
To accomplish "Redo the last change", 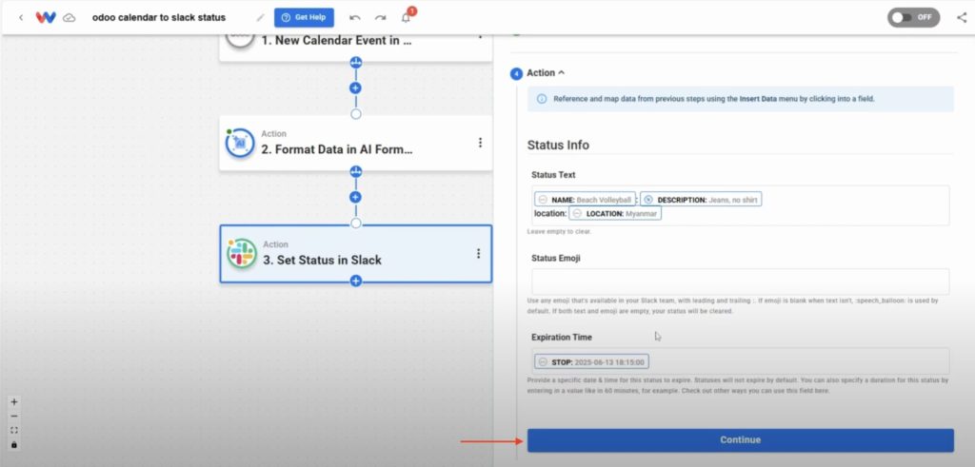I will click(380, 17).
